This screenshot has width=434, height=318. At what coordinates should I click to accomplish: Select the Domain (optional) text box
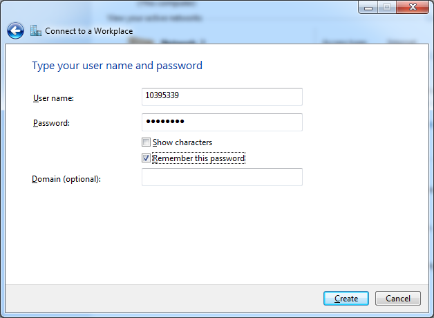[x=222, y=177]
